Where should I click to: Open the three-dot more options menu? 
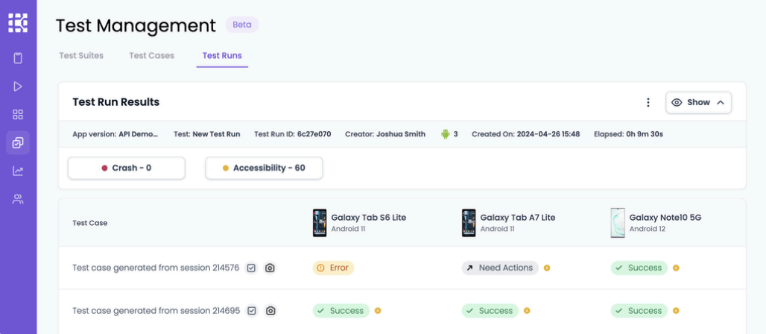tap(648, 102)
